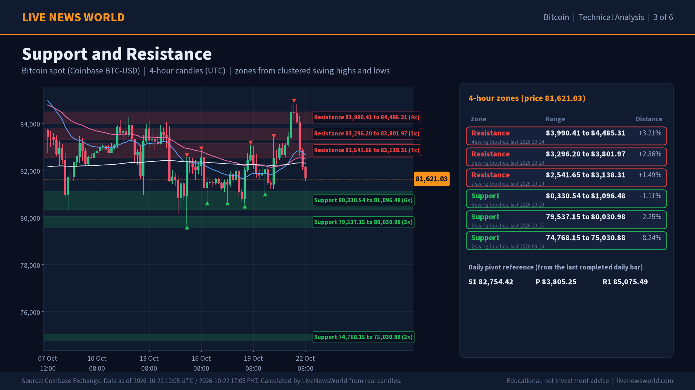Click pivot value R1 85,075.49
695x390 pixels.
[625, 282]
